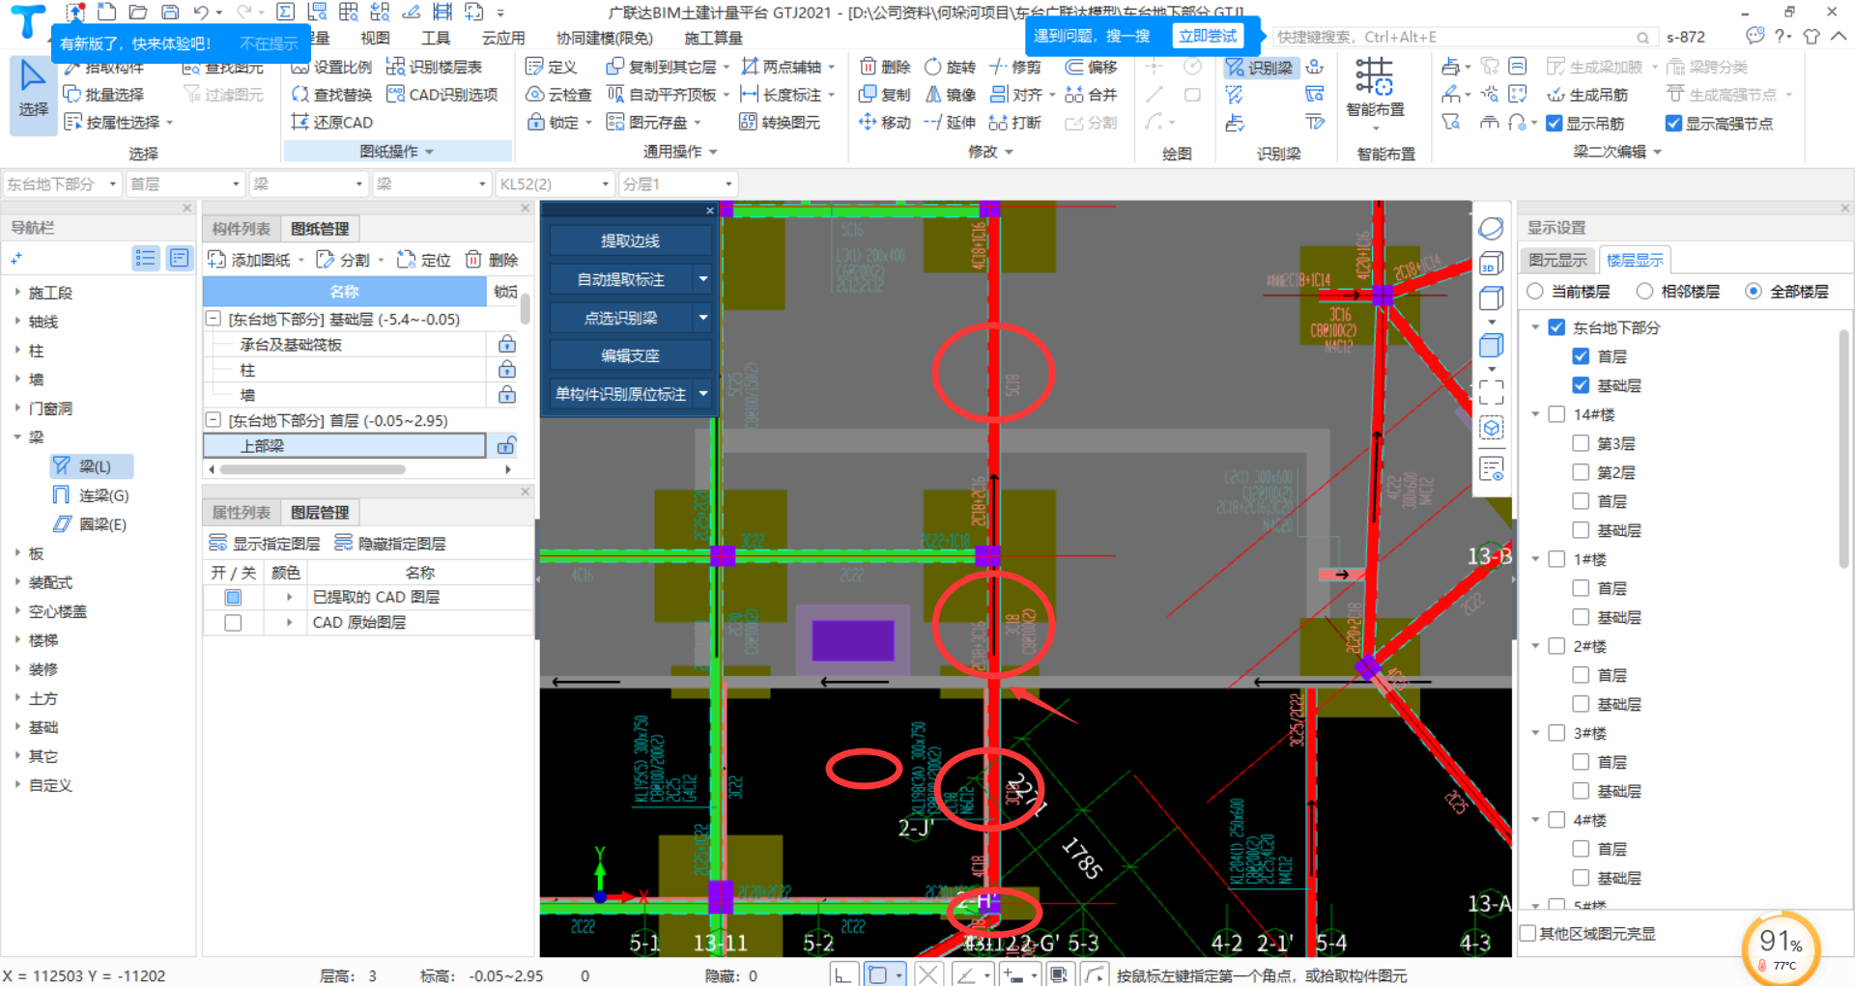The image size is (1855, 986).
Task: Expand the 柱 node in navigation
Action: [x=17, y=351]
